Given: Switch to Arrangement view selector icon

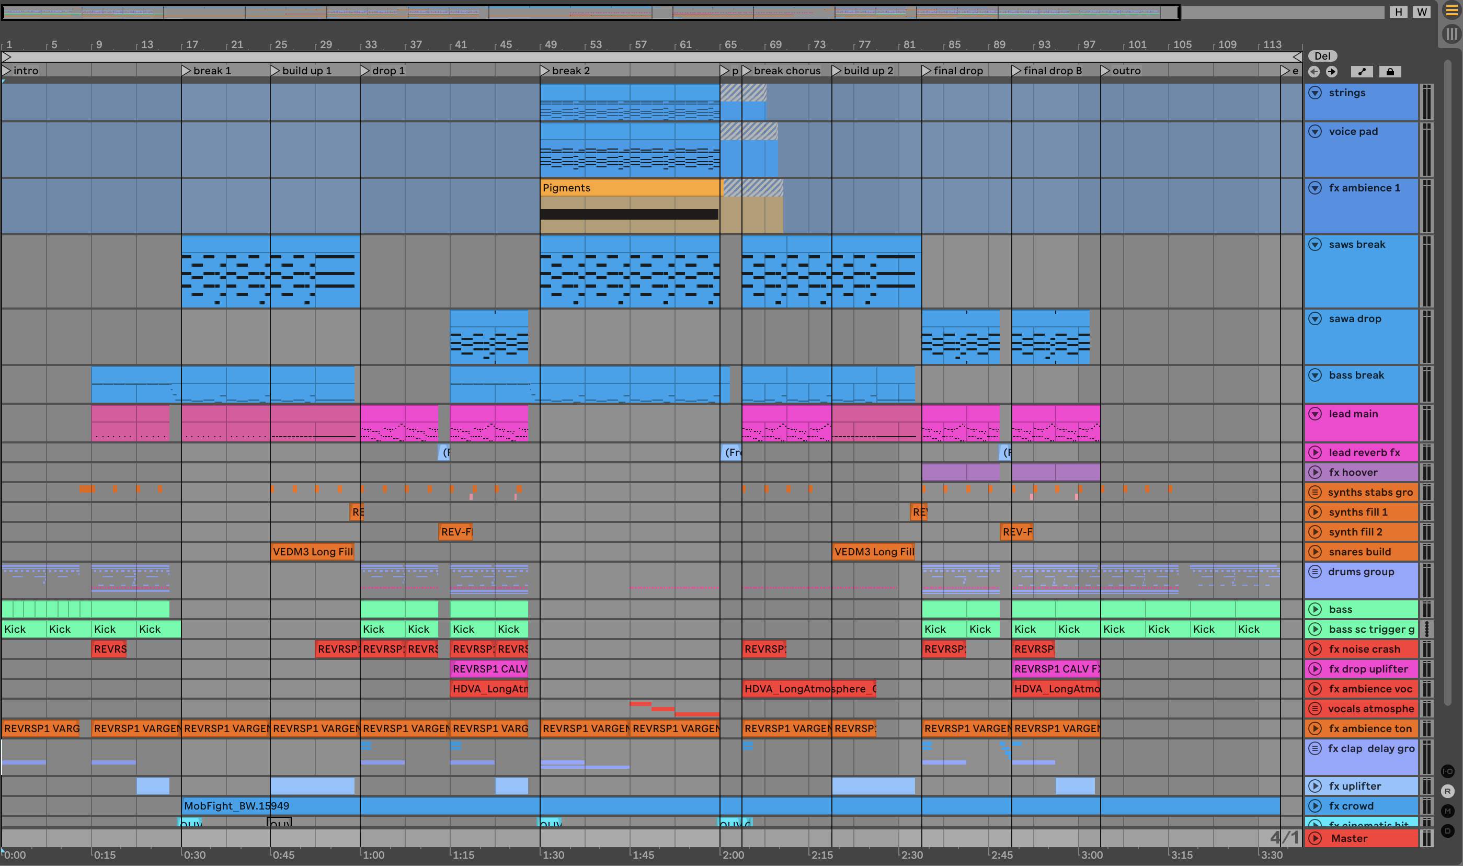Looking at the screenshot, I should click(1451, 10).
